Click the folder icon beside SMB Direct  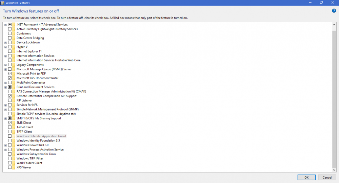14,123
